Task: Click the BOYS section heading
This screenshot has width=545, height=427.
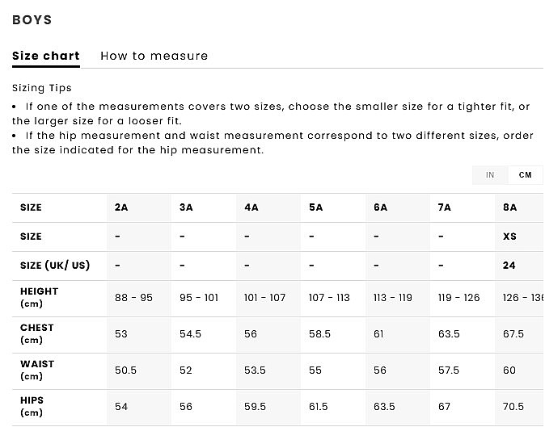Action: [32, 19]
